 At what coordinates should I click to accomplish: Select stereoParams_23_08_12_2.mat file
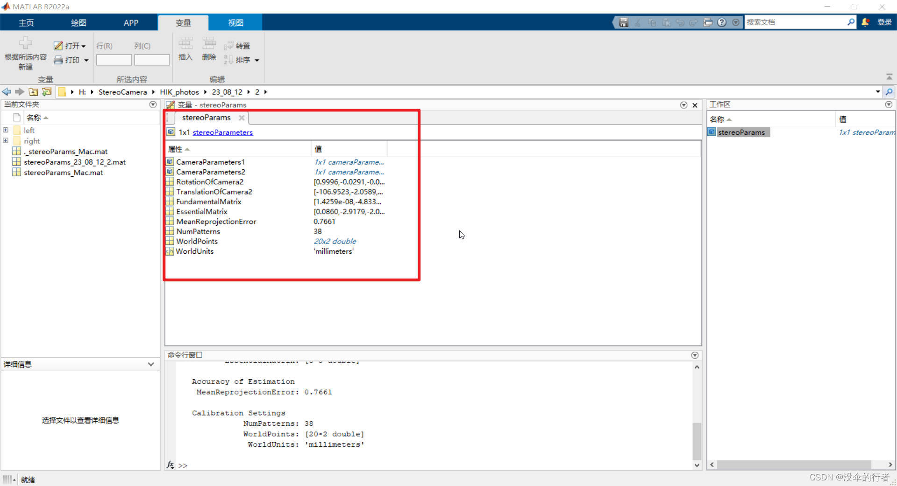click(75, 162)
